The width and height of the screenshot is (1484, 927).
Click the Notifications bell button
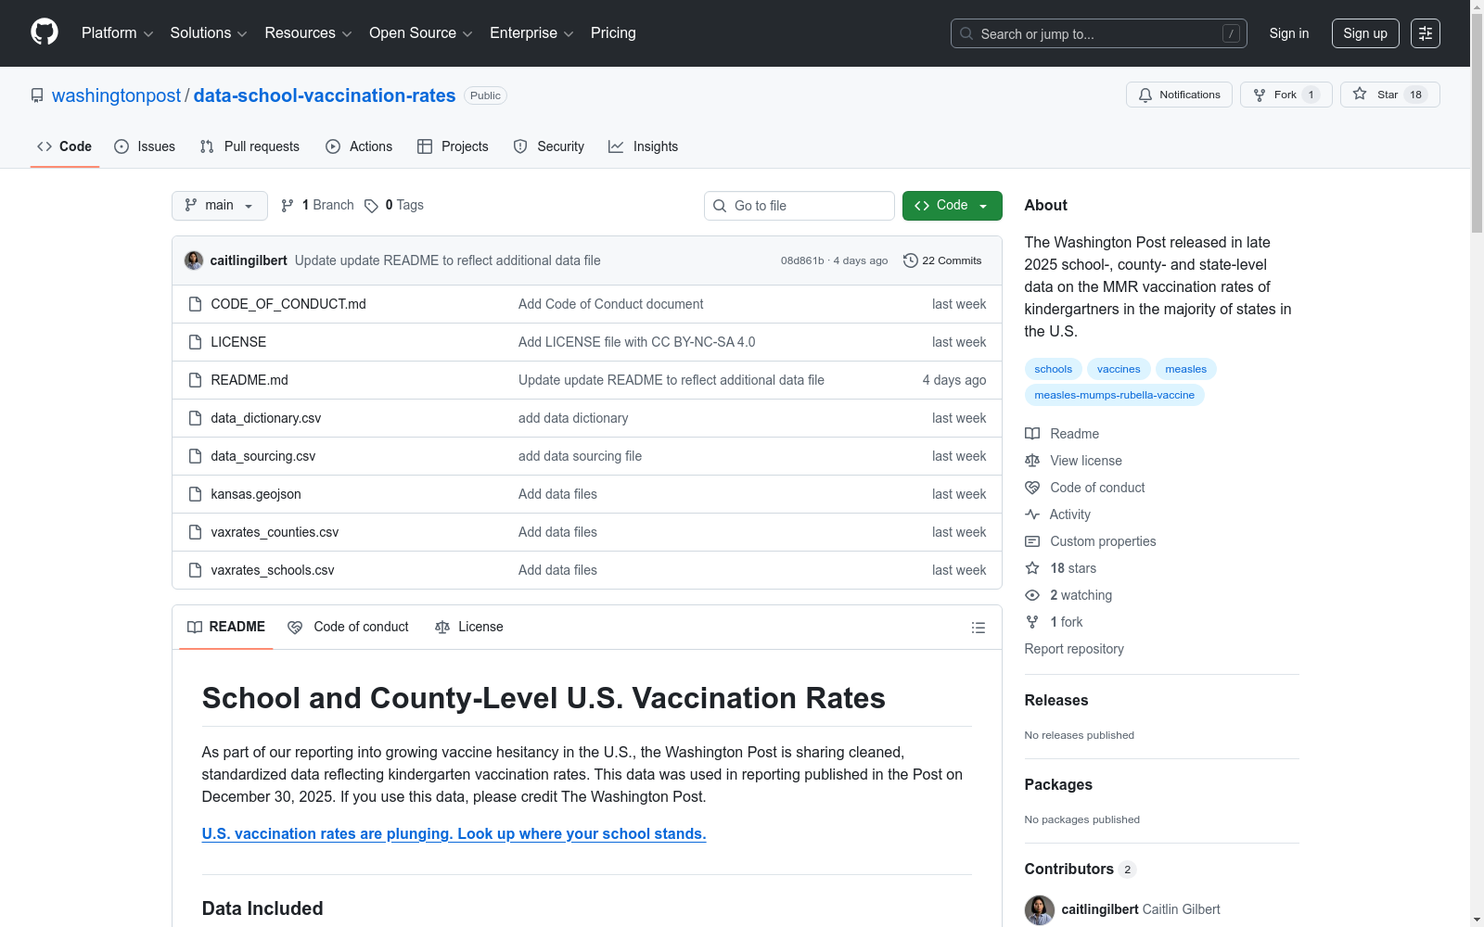tap(1179, 95)
